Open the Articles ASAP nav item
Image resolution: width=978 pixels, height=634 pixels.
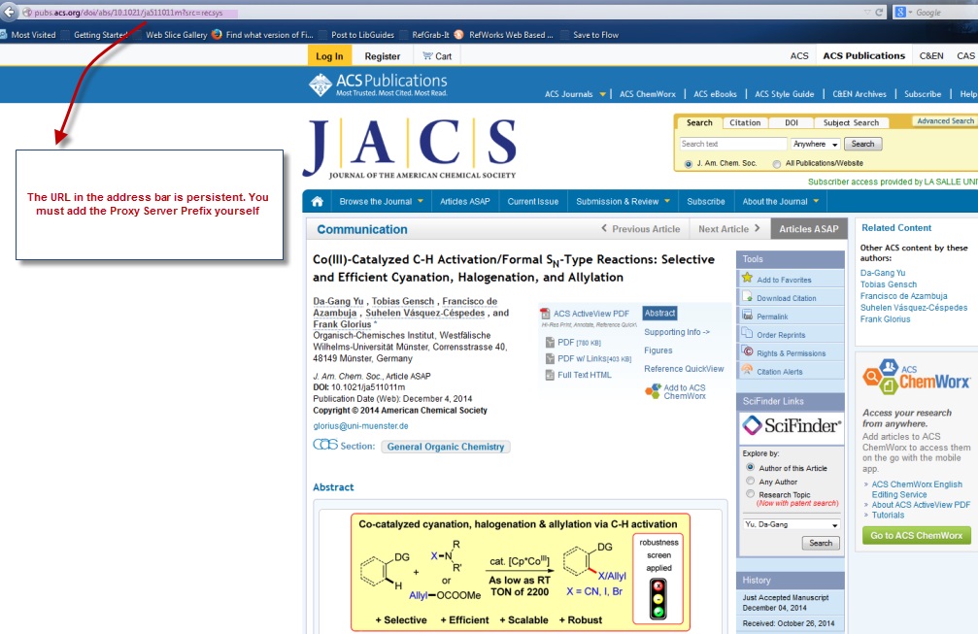coord(464,201)
